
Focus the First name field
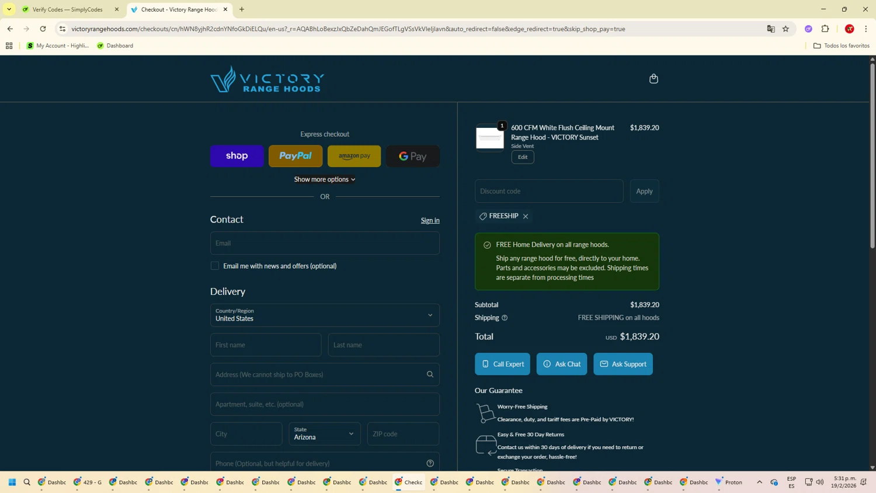(266, 345)
